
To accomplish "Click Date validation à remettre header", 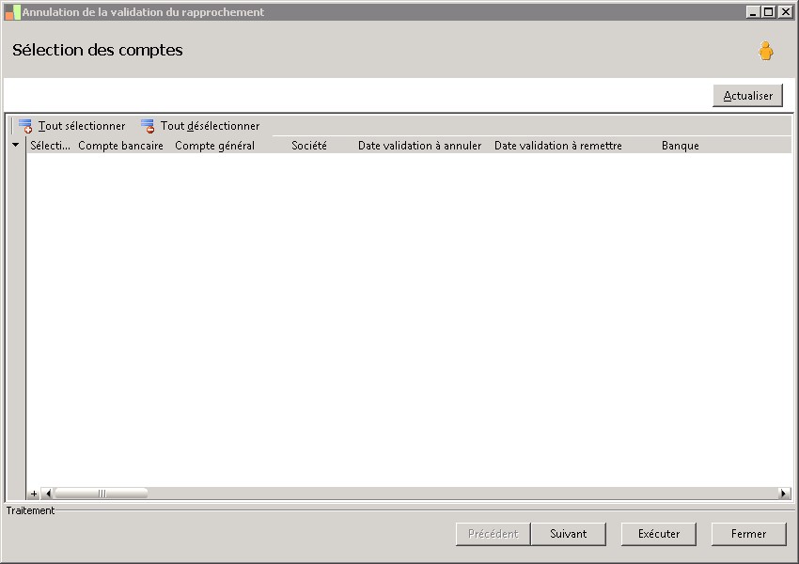I will coord(558,146).
